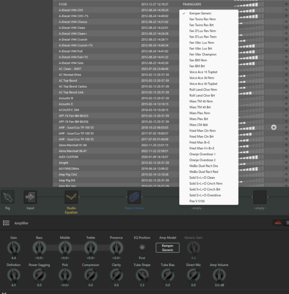
Task: Click the Middle knob
Action: [65, 247]
